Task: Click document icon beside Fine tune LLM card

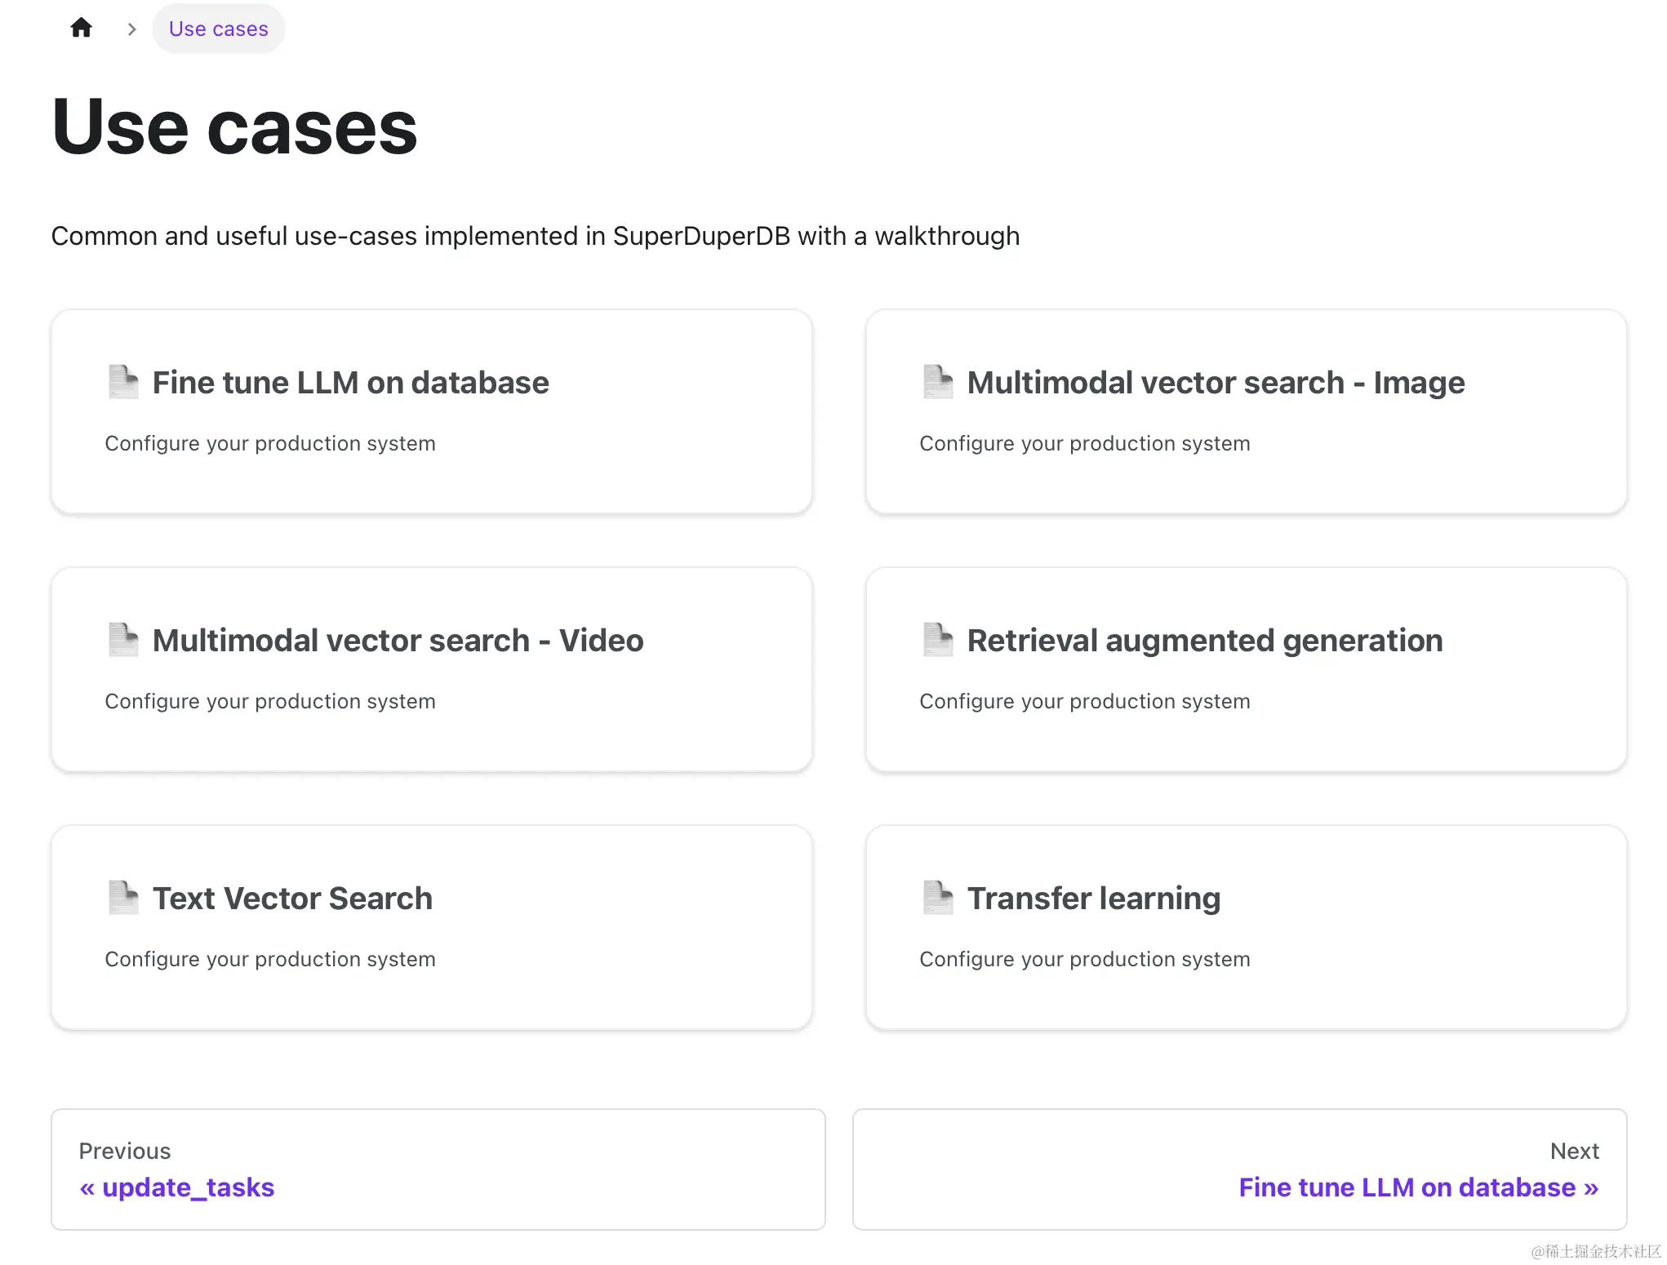Action: click(123, 382)
